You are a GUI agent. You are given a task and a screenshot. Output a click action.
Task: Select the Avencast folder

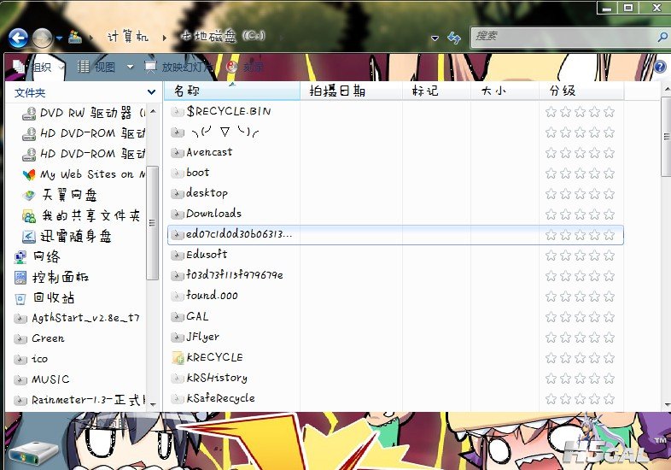point(201,152)
